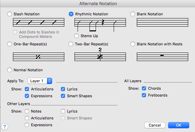Click the slash notation staff preview
This screenshot has width=195, height=132.
(x=38, y=22)
